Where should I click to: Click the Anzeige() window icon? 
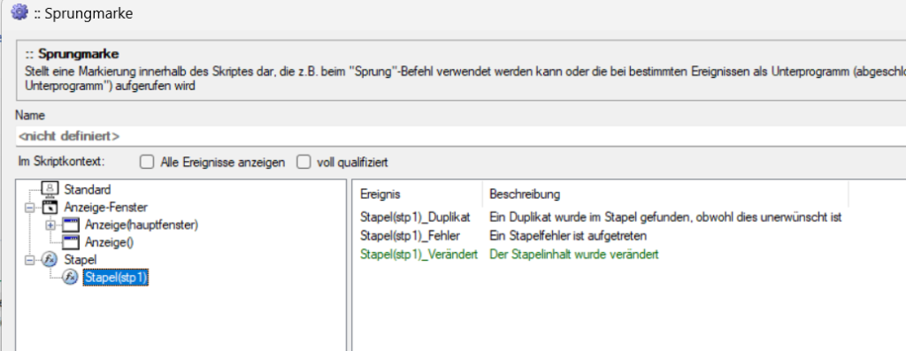71,242
